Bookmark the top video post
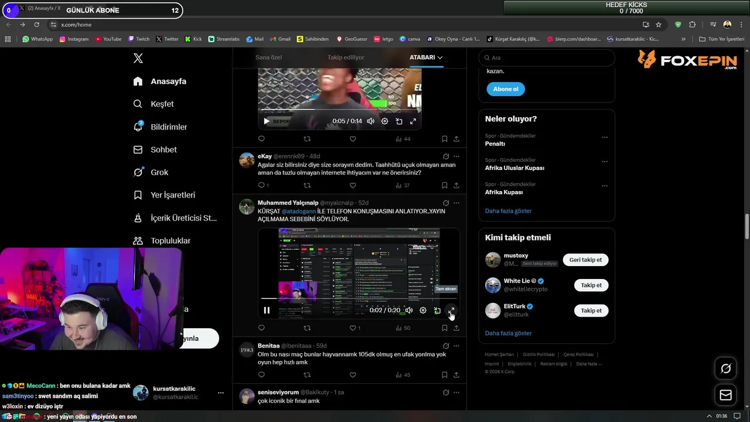This screenshot has width=750, height=422. 444,139
